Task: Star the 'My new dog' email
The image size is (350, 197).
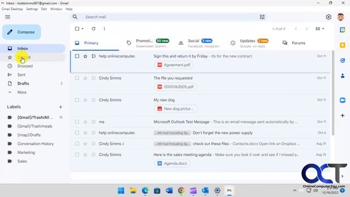Action: click(x=85, y=100)
